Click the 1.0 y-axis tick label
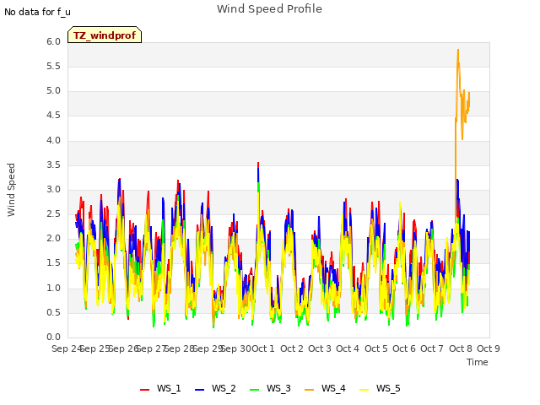This screenshot has height=405, width=540. click(x=53, y=289)
